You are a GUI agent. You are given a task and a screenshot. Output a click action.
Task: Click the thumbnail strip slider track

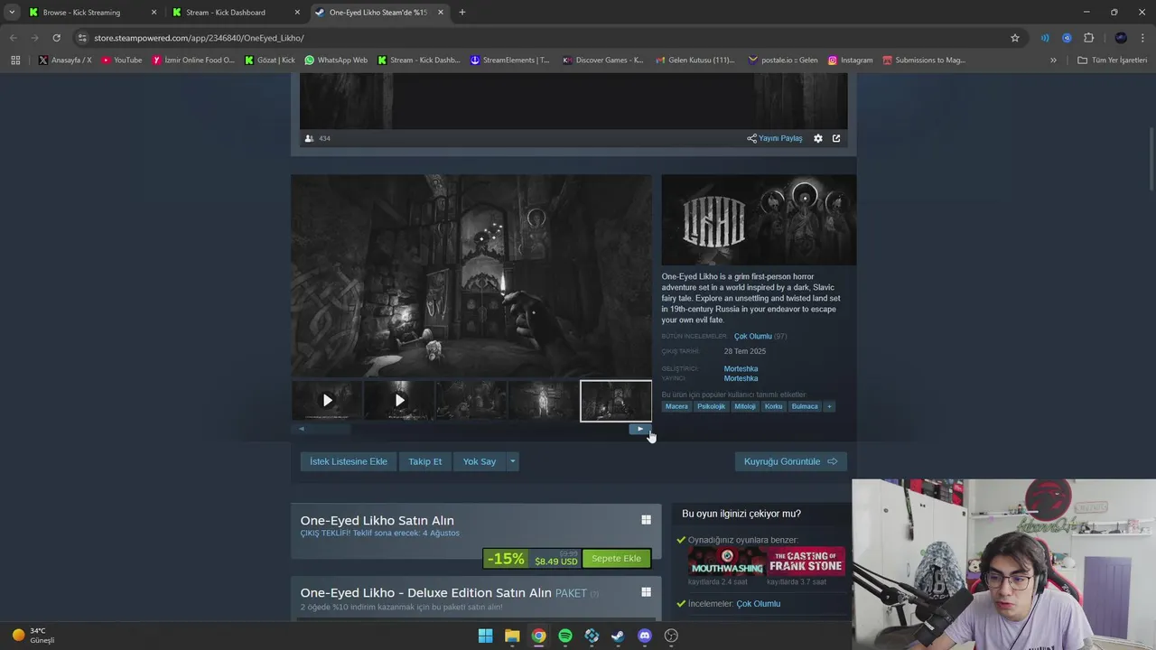pos(471,429)
